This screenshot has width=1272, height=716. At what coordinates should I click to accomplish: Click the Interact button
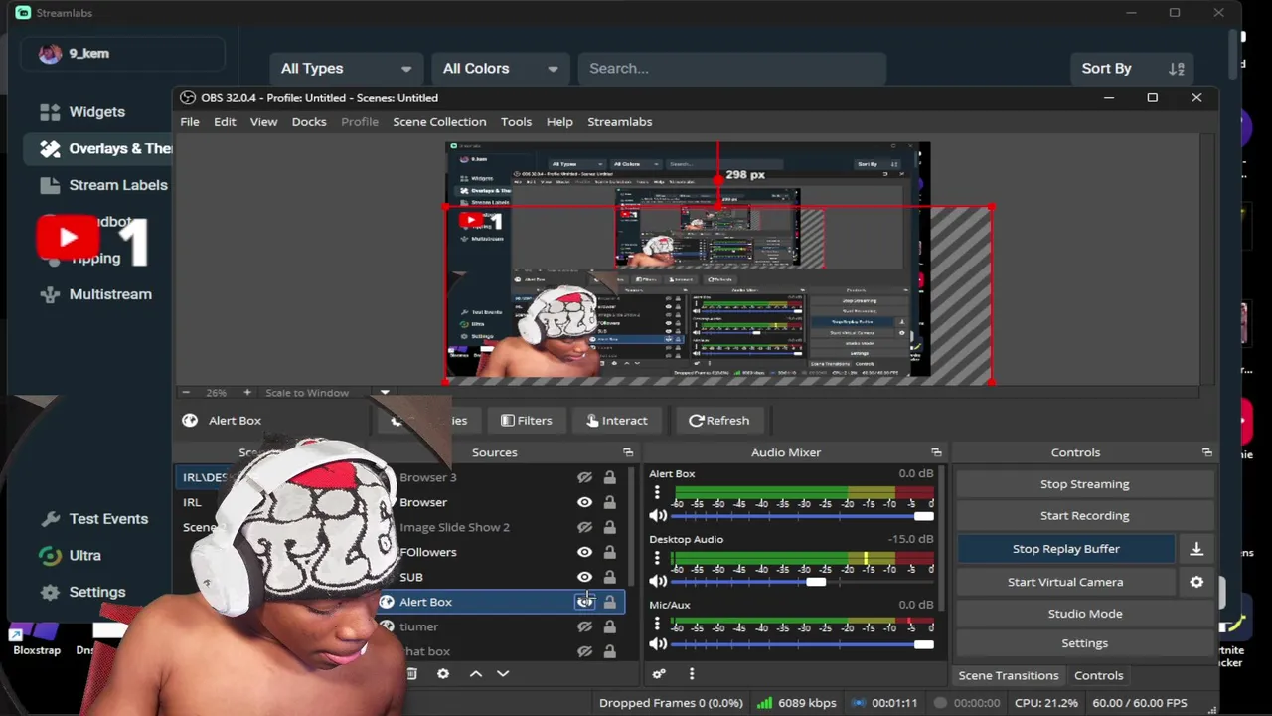pyautogui.click(x=617, y=421)
